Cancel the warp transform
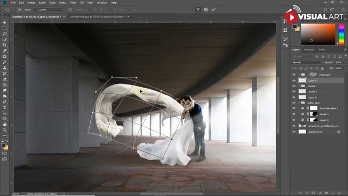The image size is (348, 196). pos(206,10)
